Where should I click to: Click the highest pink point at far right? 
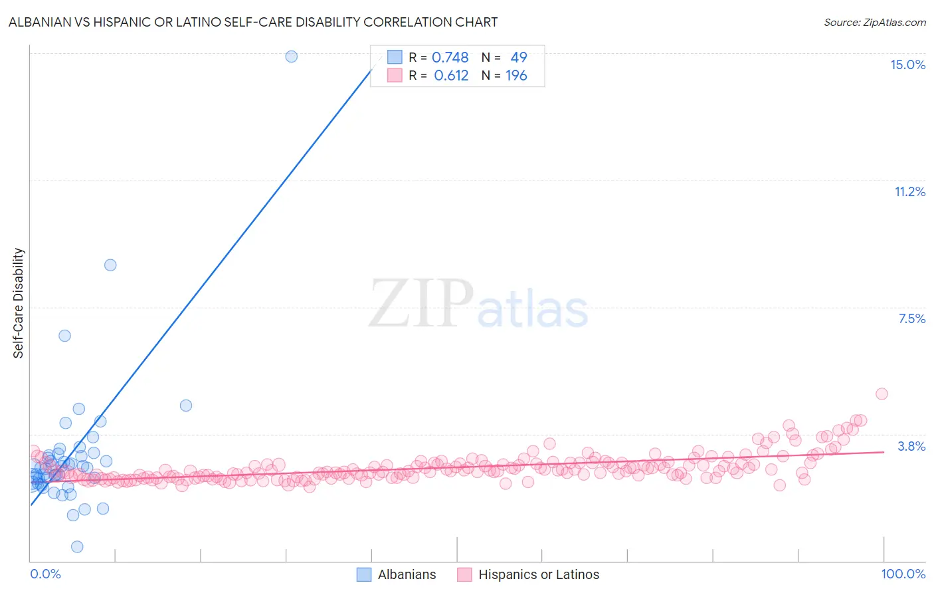(x=882, y=394)
